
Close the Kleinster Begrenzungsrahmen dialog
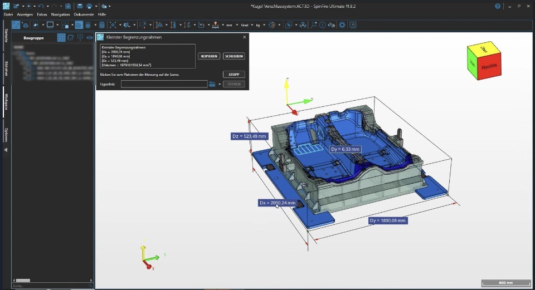pyautogui.click(x=244, y=37)
